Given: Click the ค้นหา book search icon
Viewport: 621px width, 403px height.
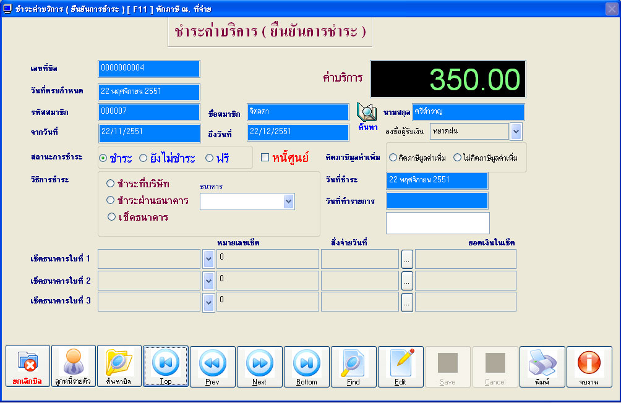Looking at the screenshot, I should click(367, 113).
